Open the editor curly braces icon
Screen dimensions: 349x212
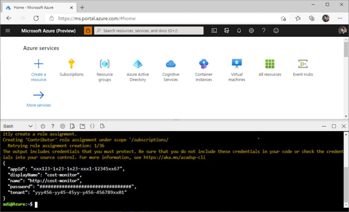pos(92,126)
